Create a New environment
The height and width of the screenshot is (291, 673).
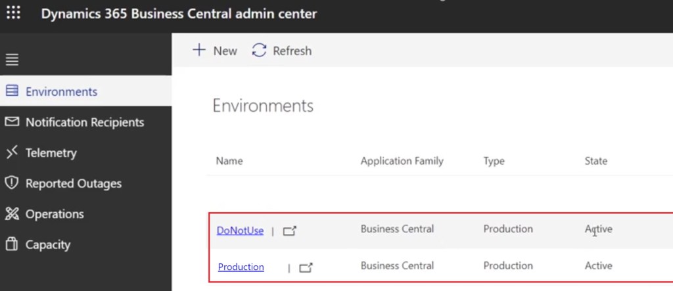tap(214, 51)
